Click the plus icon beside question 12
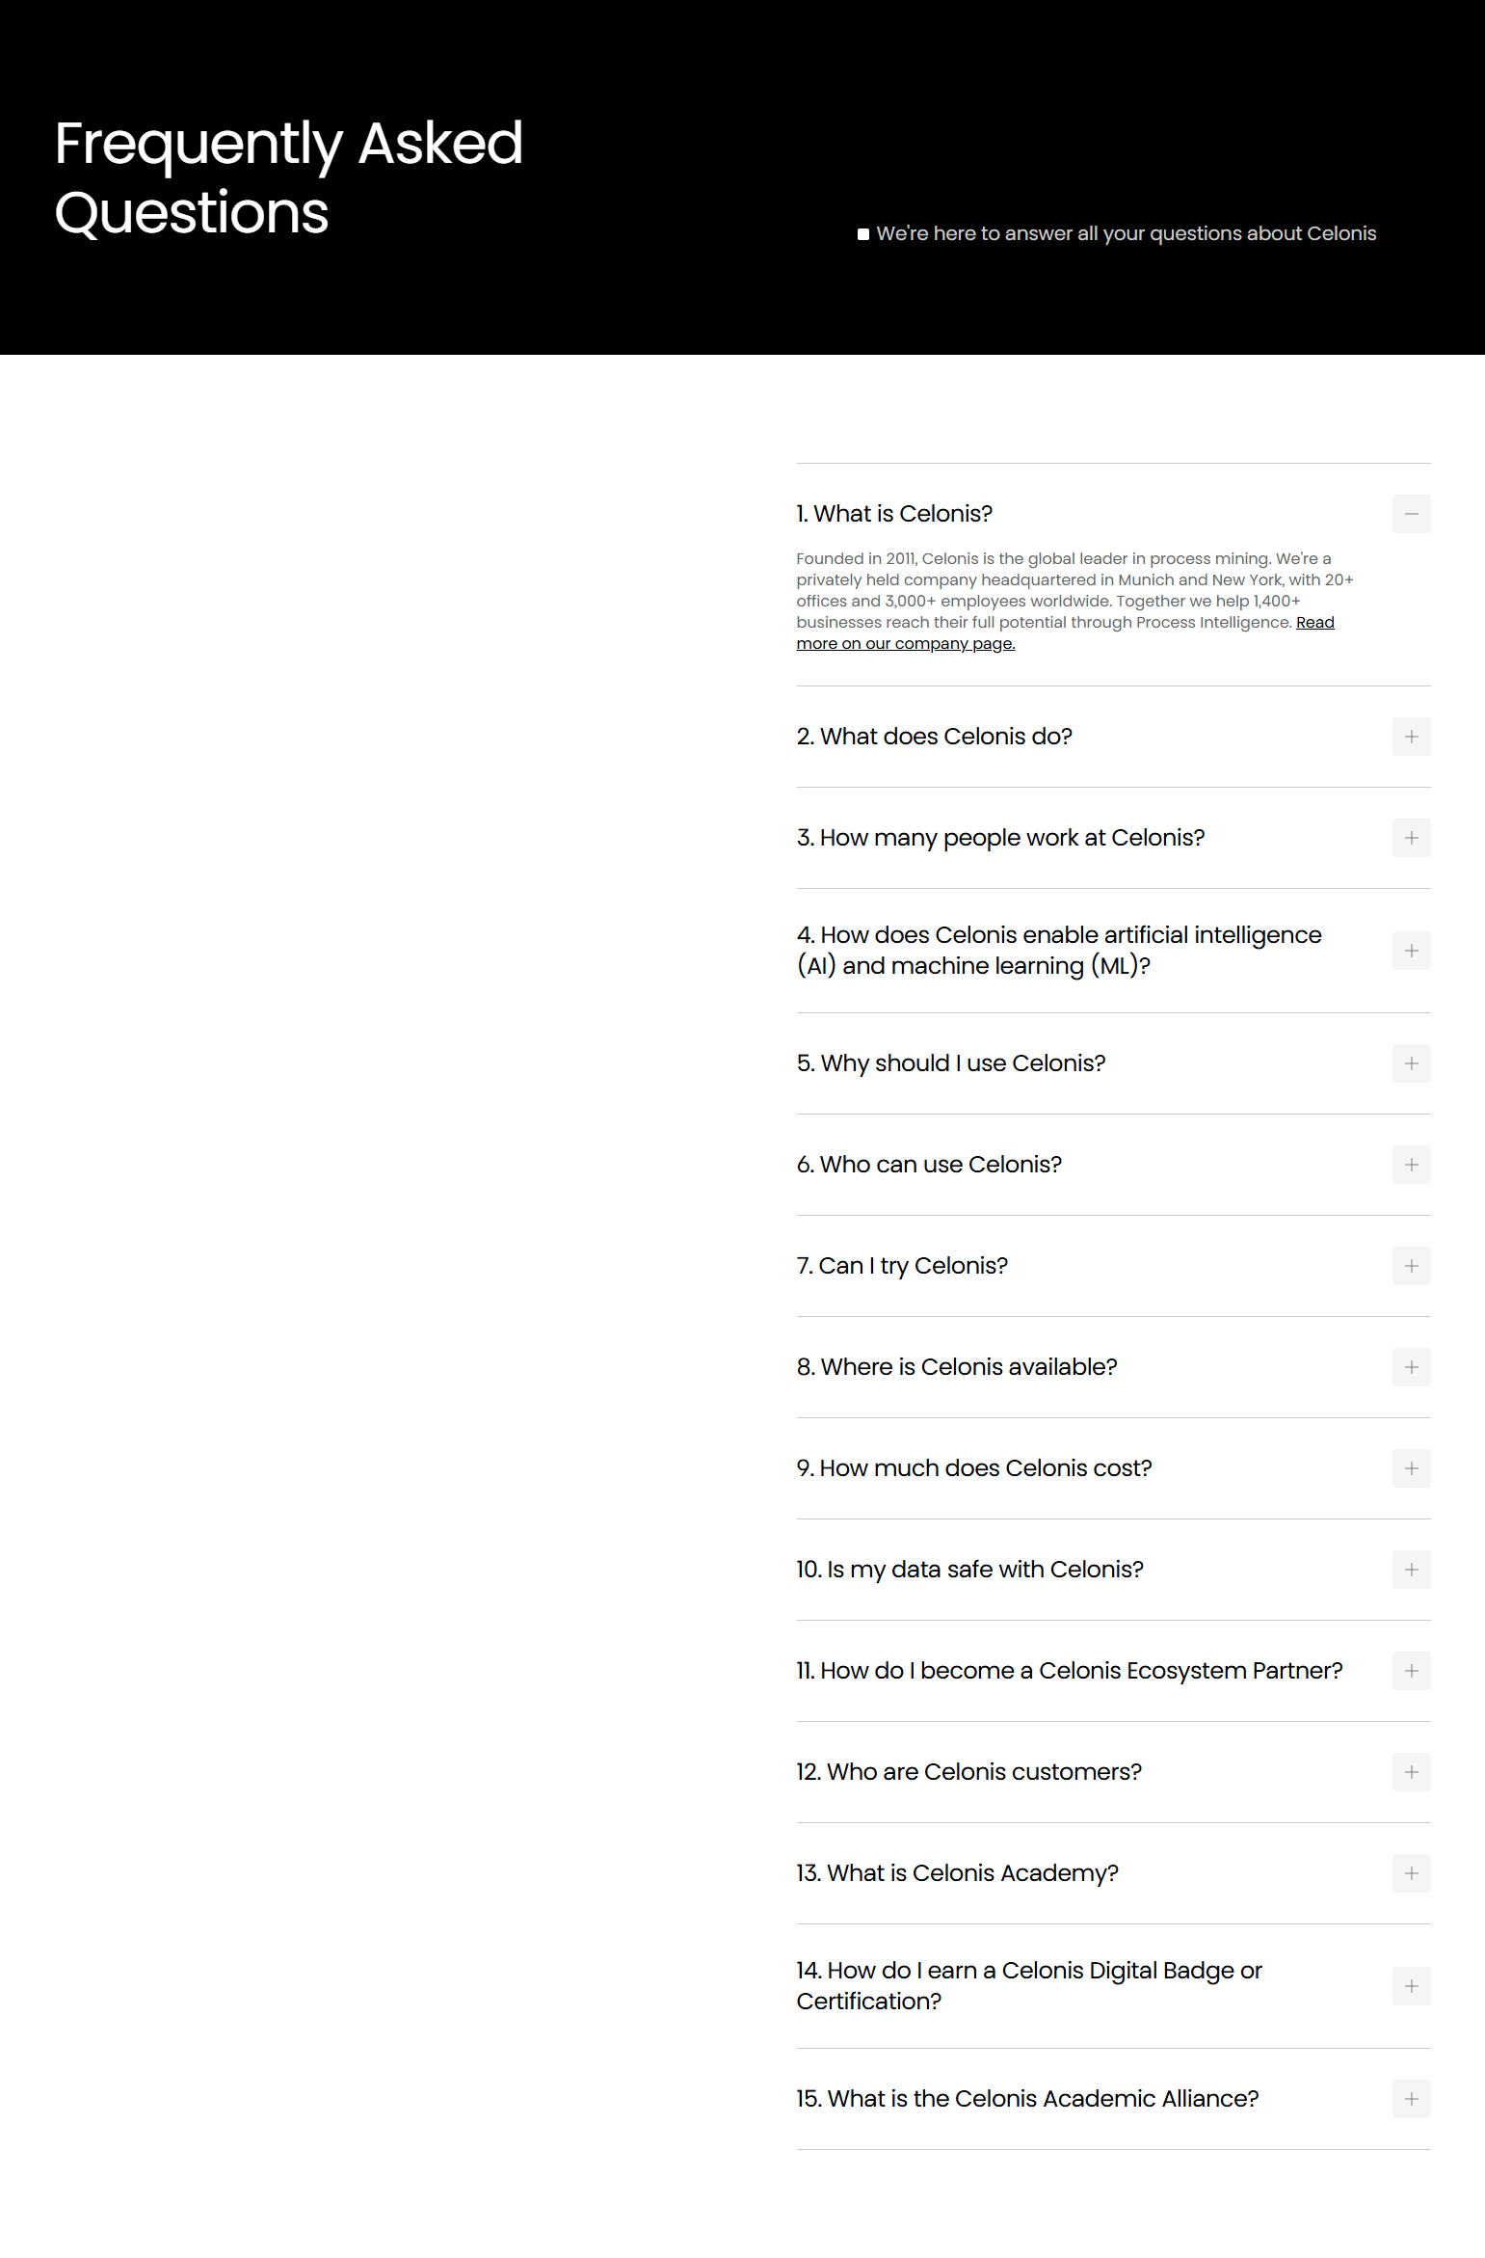The width and height of the screenshot is (1485, 2258). pos(1410,1772)
